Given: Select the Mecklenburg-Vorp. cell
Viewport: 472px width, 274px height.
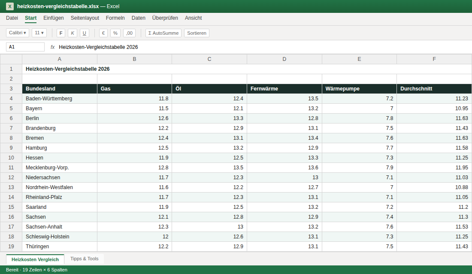Looking at the screenshot, I should click(x=60, y=168).
